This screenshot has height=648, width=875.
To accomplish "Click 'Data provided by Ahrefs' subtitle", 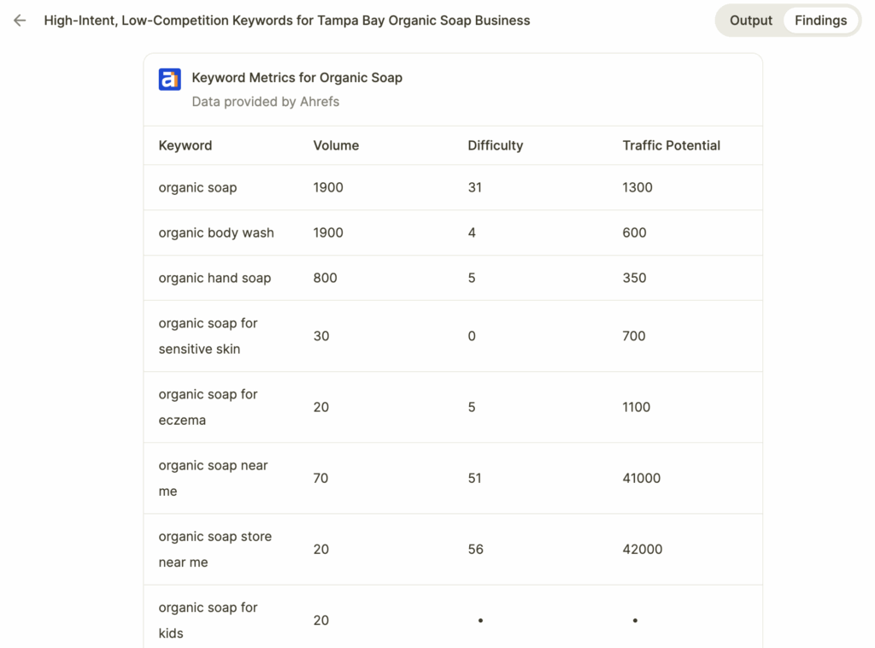I will [x=266, y=102].
